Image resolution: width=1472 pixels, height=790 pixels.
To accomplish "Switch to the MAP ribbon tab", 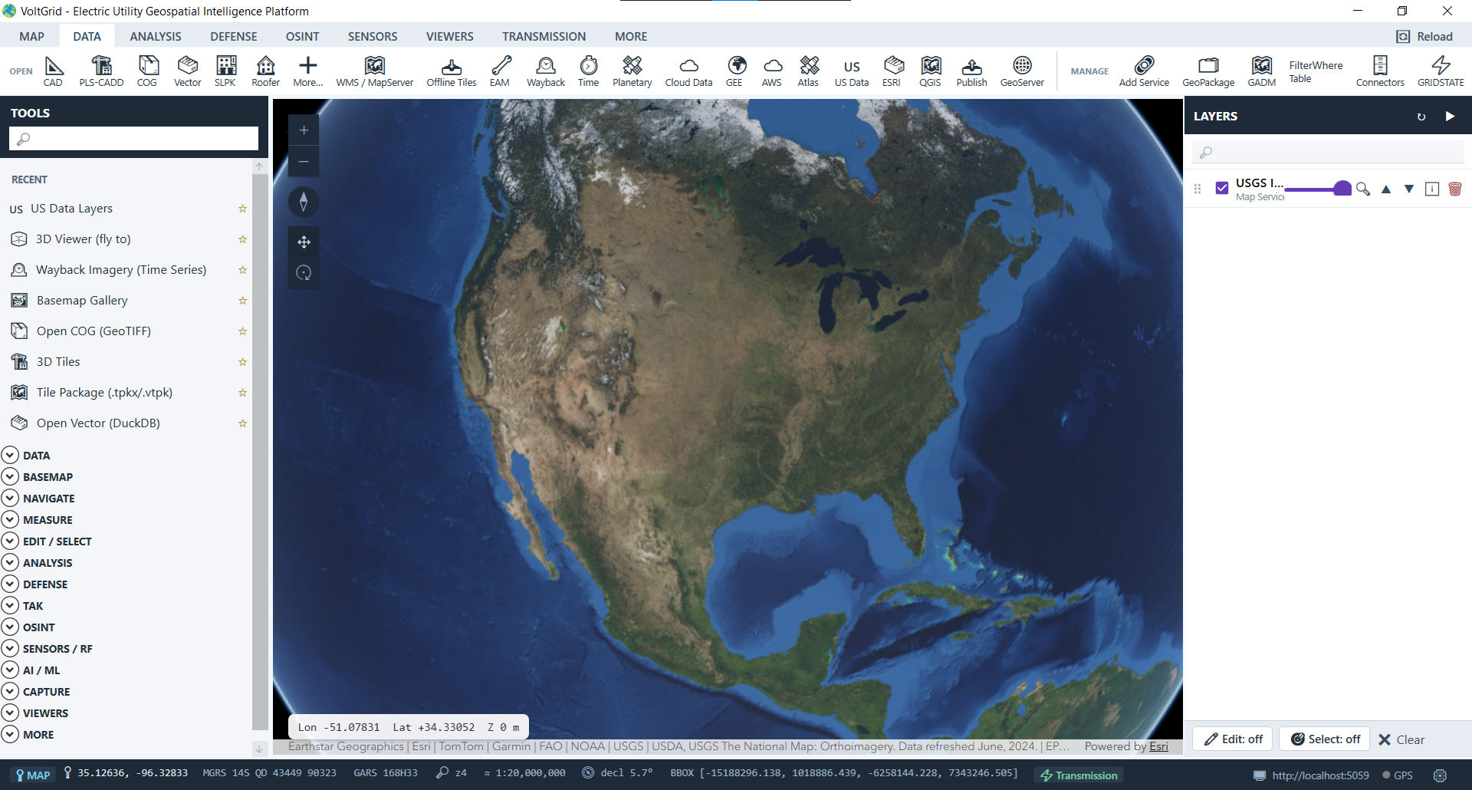I will pos(32,36).
